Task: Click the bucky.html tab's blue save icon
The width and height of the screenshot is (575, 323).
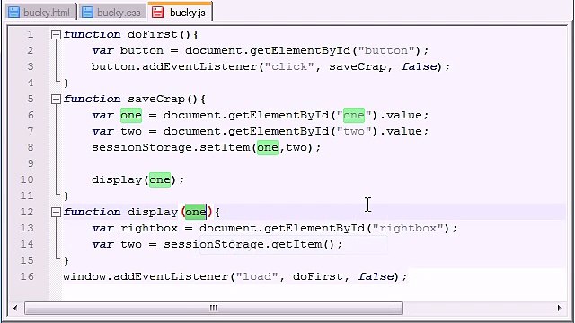Action: (14, 13)
